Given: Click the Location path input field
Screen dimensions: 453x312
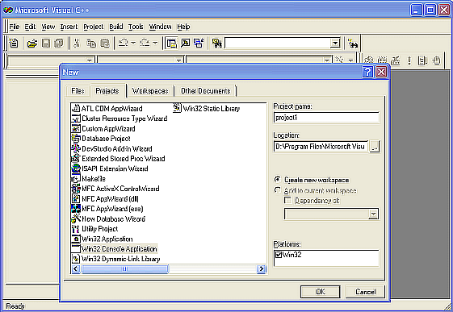Looking at the screenshot, I should [x=321, y=147].
